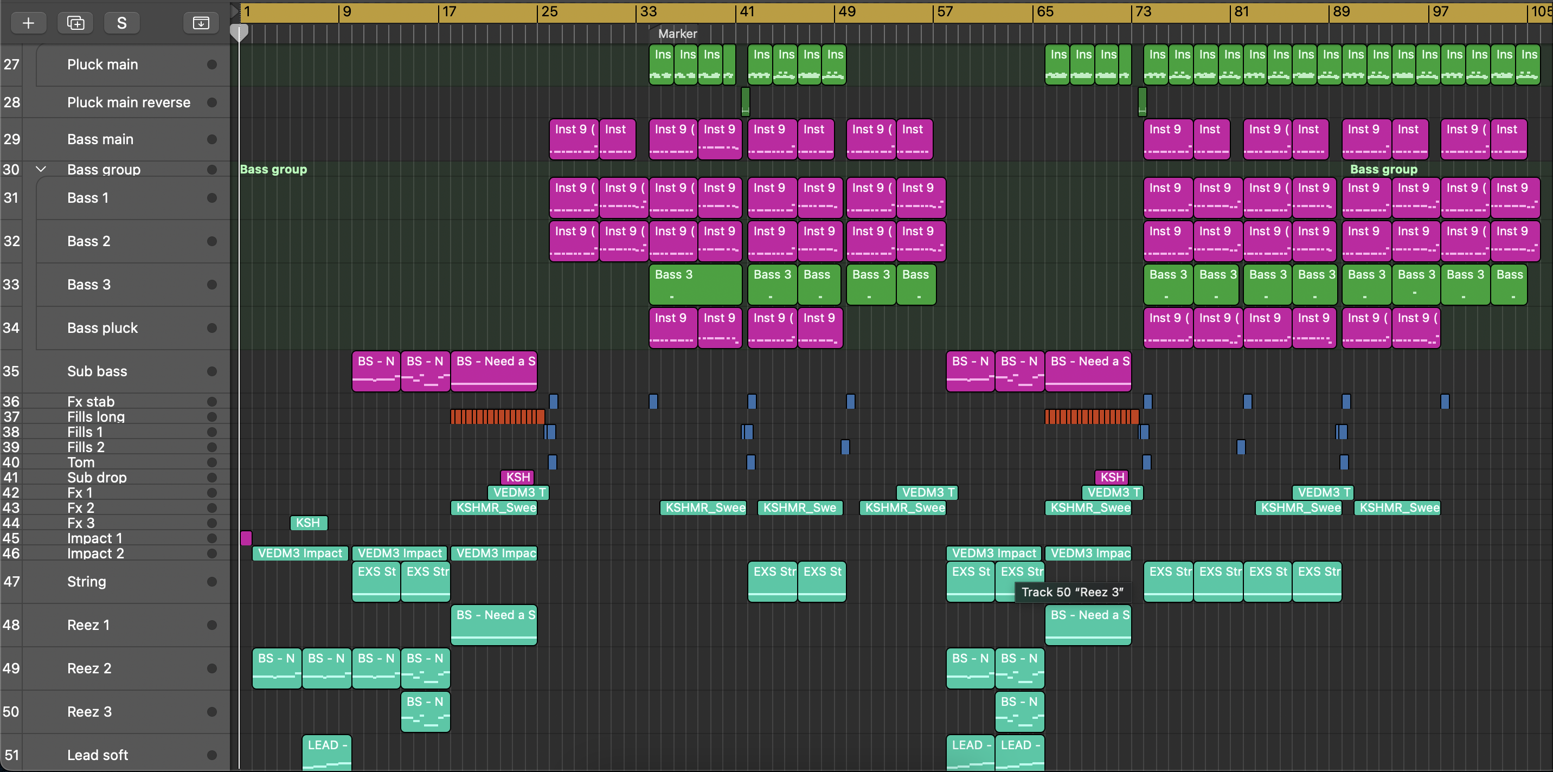
Task: Click the add new track plus button
Action: [x=28, y=23]
